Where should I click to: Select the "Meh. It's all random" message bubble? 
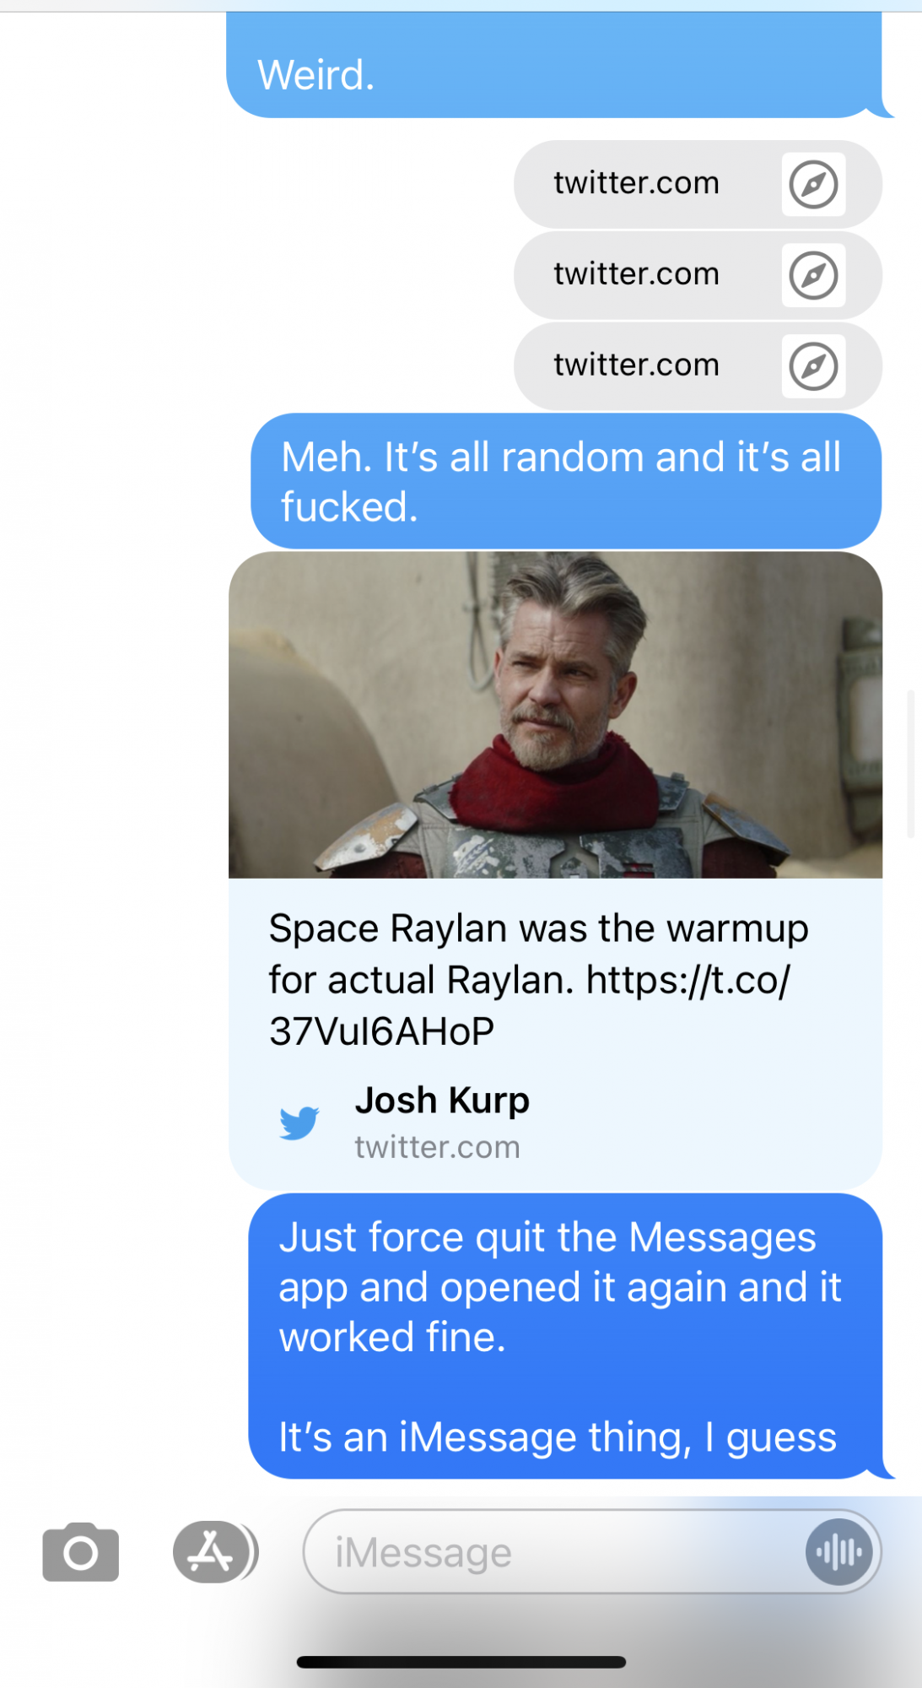[566, 481]
